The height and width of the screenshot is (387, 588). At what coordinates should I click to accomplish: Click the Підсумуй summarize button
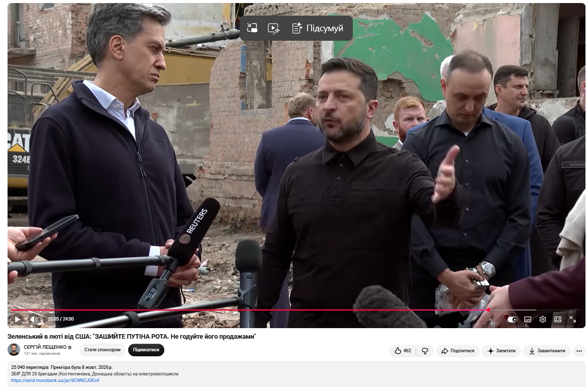(318, 28)
